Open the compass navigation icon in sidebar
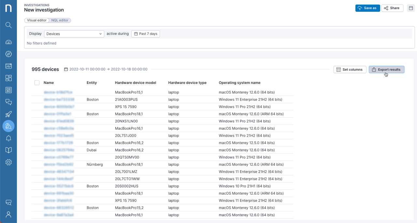Viewport: 417px width, 223px height. coord(8,54)
